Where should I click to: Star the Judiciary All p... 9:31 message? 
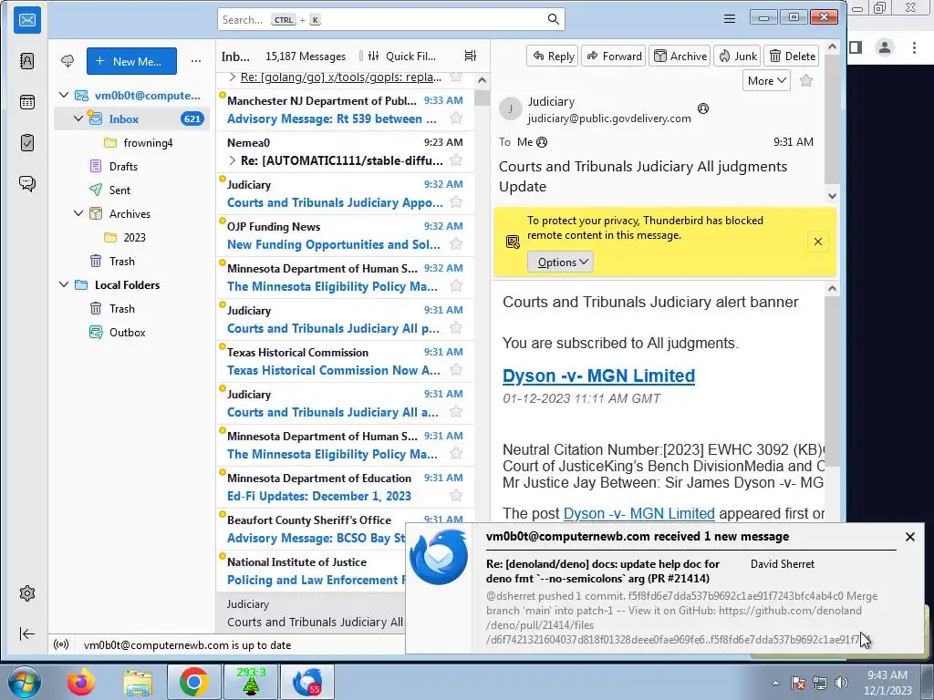(x=456, y=328)
